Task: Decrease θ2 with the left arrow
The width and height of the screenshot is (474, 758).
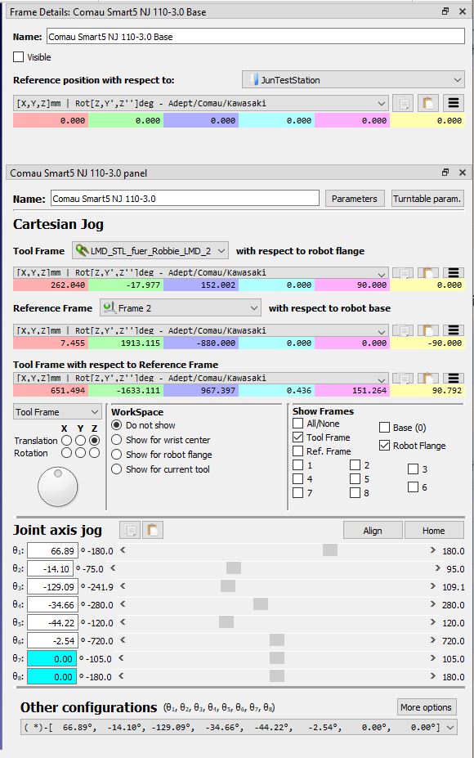Action: tap(113, 568)
